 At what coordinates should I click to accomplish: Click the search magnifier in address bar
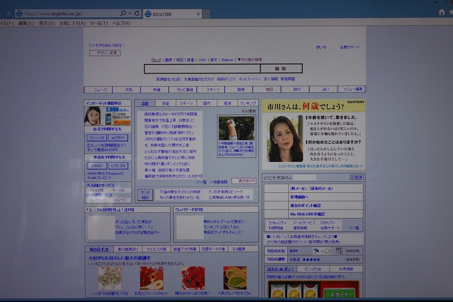123,13
